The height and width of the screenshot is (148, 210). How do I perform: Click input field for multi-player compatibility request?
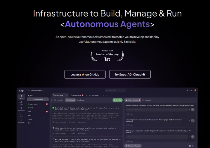[157, 137]
